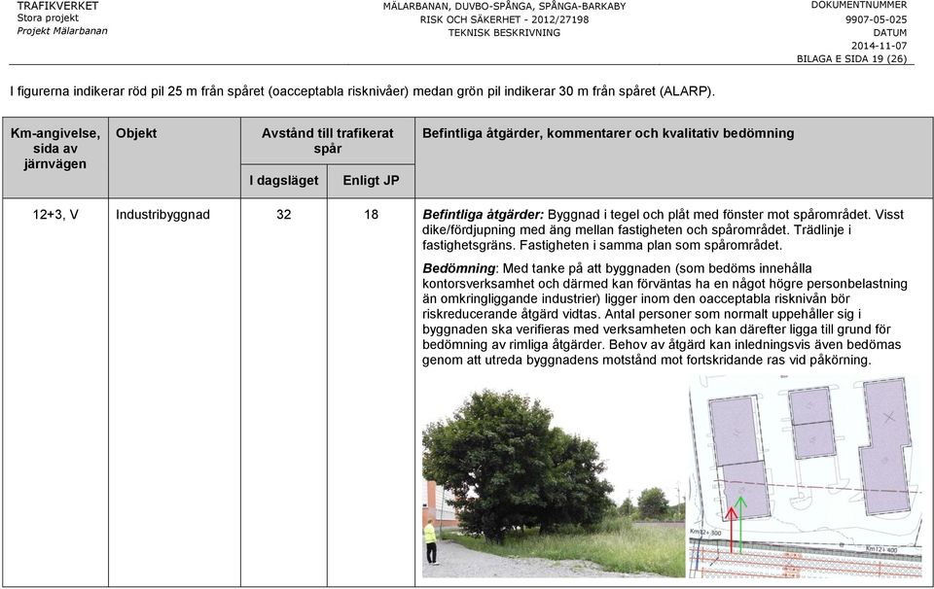The height and width of the screenshot is (589, 934).
Task: Select the date 2014-11-07
Action: click(880, 46)
